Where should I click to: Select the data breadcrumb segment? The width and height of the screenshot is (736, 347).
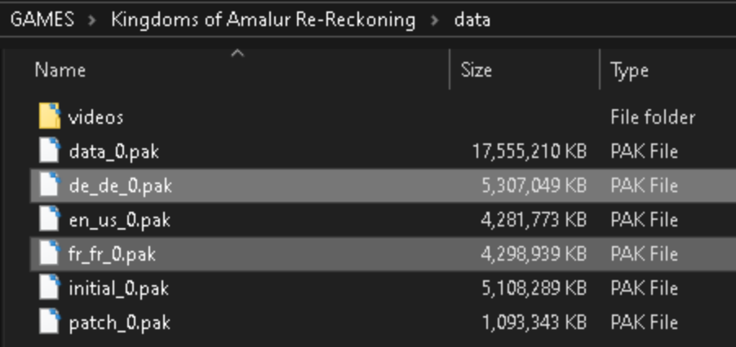point(472,20)
